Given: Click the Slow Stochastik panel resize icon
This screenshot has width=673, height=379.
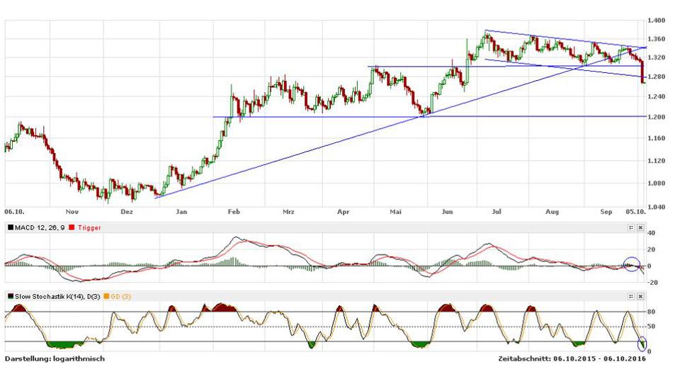Looking at the screenshot, I should [630, 296].
